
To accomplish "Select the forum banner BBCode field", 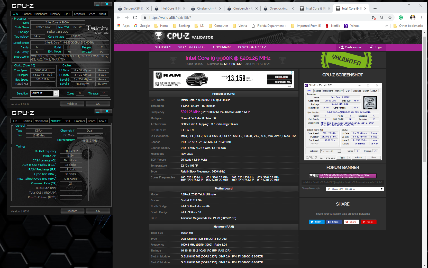I will point(343,182).
